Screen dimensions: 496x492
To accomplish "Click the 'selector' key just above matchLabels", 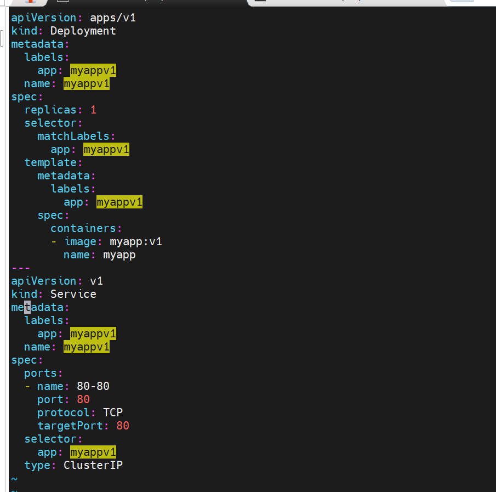I will click(x=50, y=123).
